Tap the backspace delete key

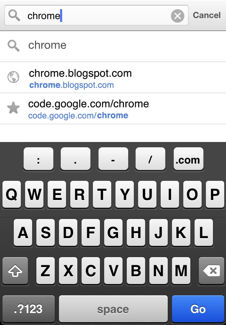[211, 271]
